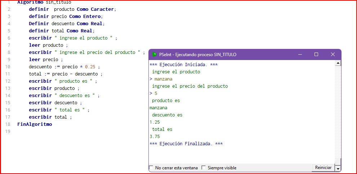Image resolution: width=357 pixels, height=174 pixels.
Task: Enable the 'No cerrar esta ventana' checkbox
Action: click(x=151, y=168)
